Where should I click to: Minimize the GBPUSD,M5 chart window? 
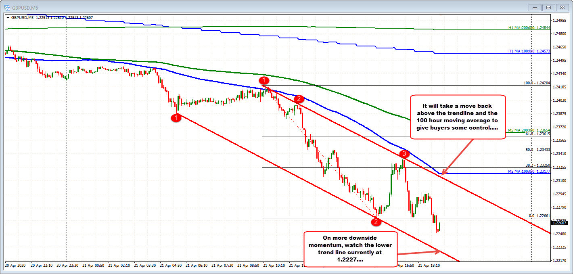tap(535, 7)
